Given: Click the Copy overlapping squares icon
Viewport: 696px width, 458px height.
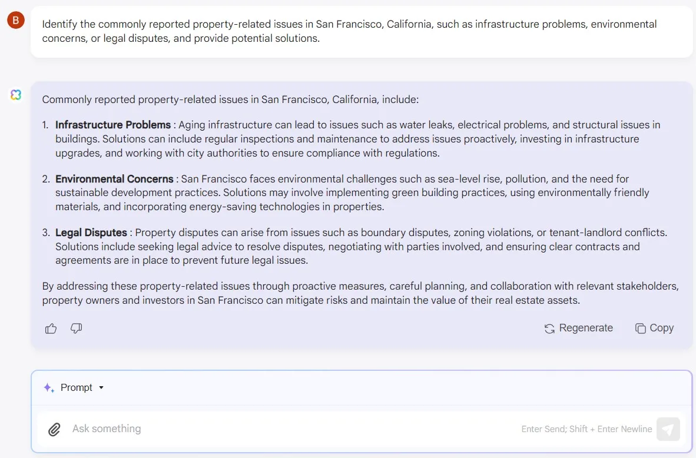Looking at the screenshot, I should pyautogui.click(x=640, y=328).
